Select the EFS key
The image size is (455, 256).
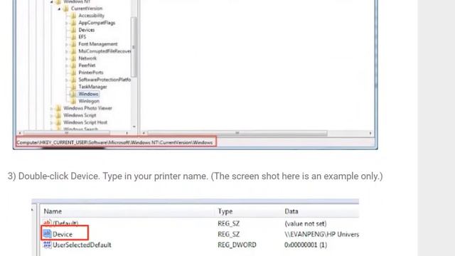pyautogui.click(x=82, y=37)
